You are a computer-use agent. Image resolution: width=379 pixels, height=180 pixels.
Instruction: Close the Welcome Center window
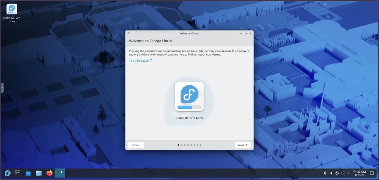[250, 33]
